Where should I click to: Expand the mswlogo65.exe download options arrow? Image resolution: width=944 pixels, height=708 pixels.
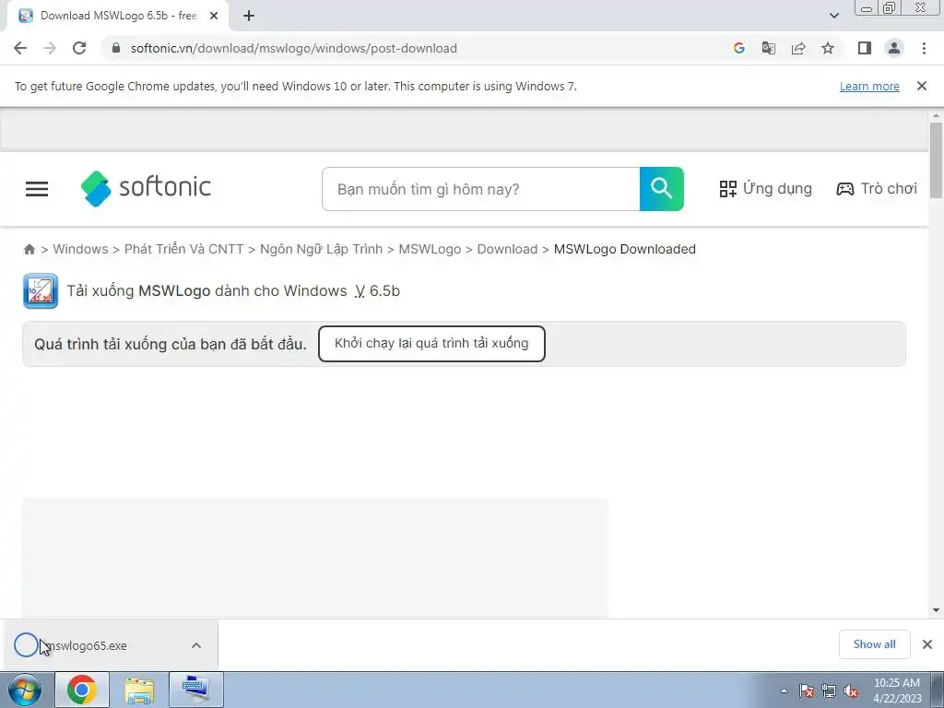pos(196,645)
